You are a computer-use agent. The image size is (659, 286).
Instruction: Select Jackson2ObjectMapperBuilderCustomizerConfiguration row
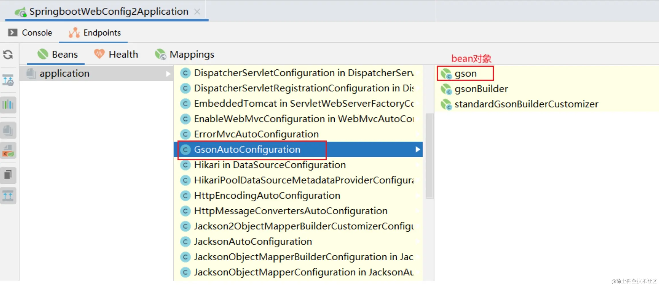coord(298,226)
